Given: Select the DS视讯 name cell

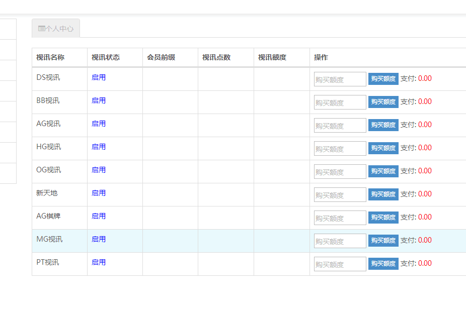Looking at the screenshot, I should [60, 79].
